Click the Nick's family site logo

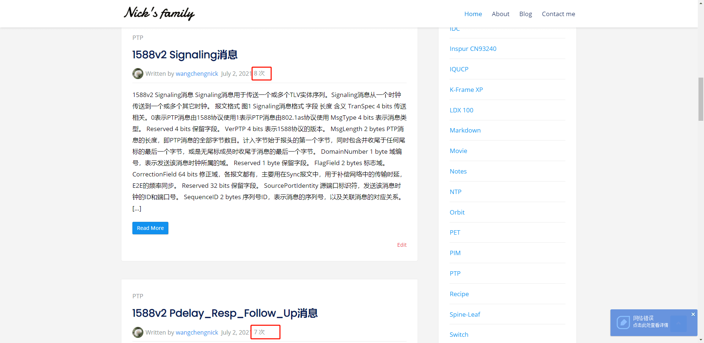159,14
